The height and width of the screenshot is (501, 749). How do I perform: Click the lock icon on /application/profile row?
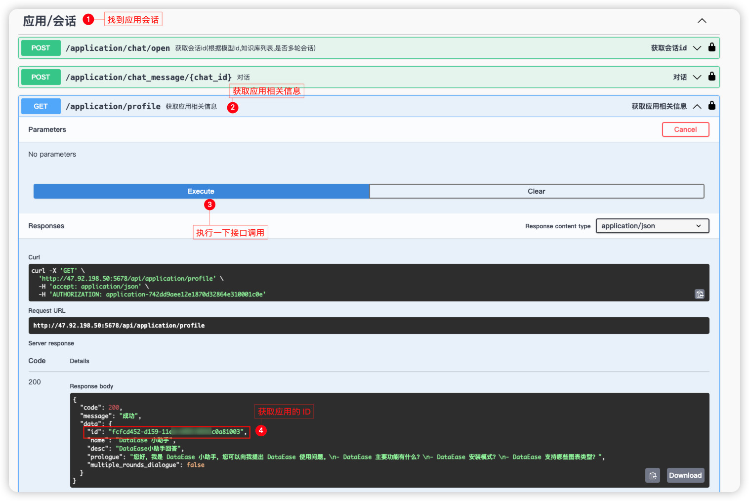(x=711, y=105)
